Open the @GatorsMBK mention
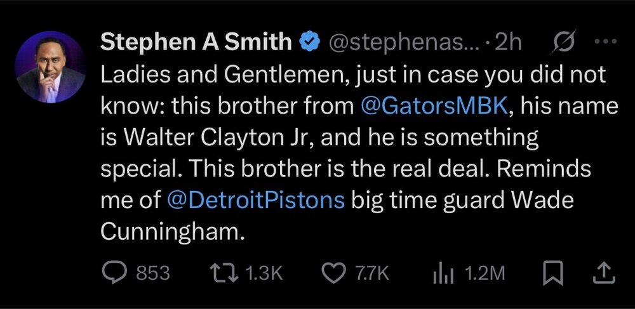The height and width of the screenshot is (309, 635). pos(433,106)
